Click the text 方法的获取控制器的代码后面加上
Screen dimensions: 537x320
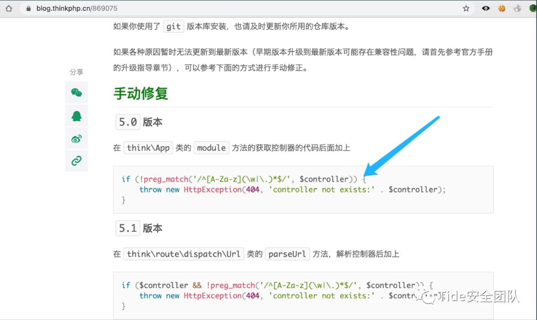(291, 148)
